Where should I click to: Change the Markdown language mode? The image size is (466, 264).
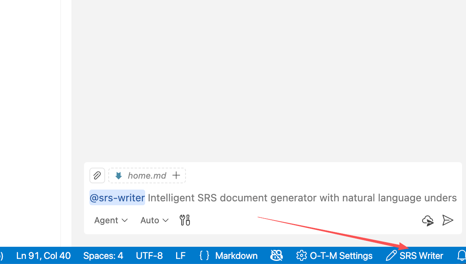coord(228,255)
